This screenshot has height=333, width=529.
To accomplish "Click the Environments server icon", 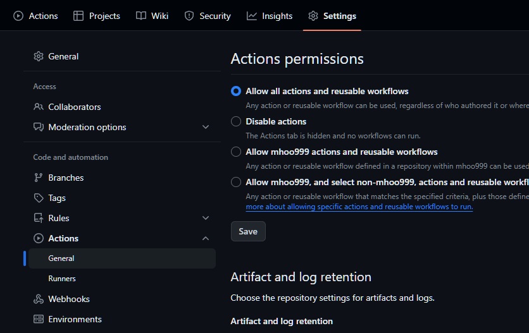I will (39, 319).
